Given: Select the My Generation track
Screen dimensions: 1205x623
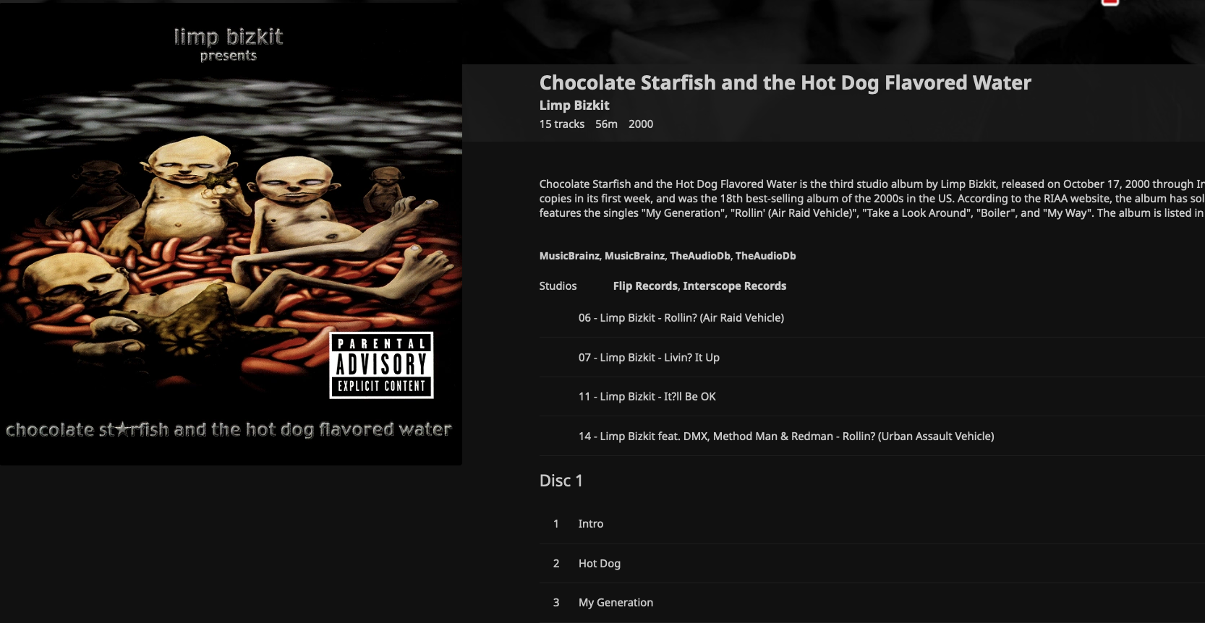Looking at the screenshot, I should [872, 603].
